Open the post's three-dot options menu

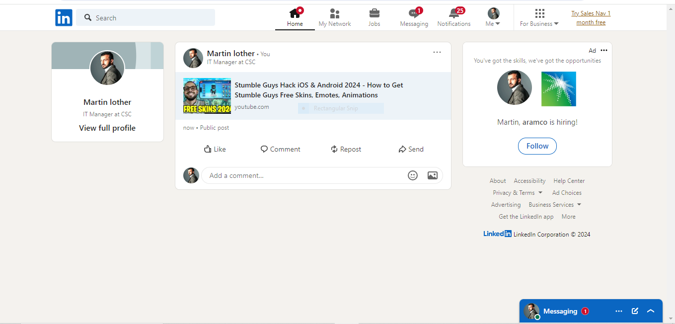[x=437, y=52]
